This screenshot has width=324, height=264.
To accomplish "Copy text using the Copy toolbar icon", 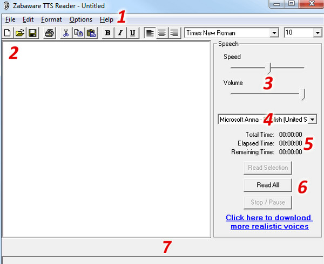I will 78,33.
